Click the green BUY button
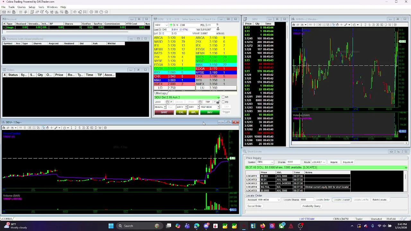The image size is (411, 231). [210, 112]
